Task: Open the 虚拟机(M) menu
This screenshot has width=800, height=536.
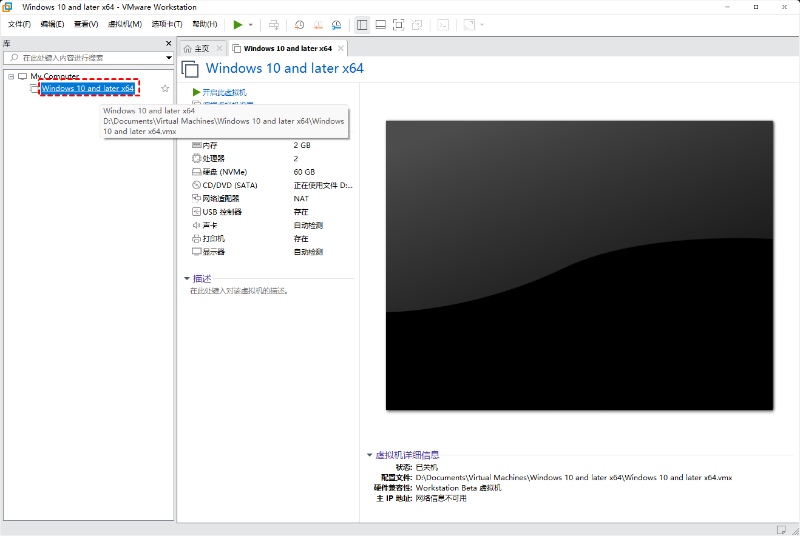Action: coord(124,24)
